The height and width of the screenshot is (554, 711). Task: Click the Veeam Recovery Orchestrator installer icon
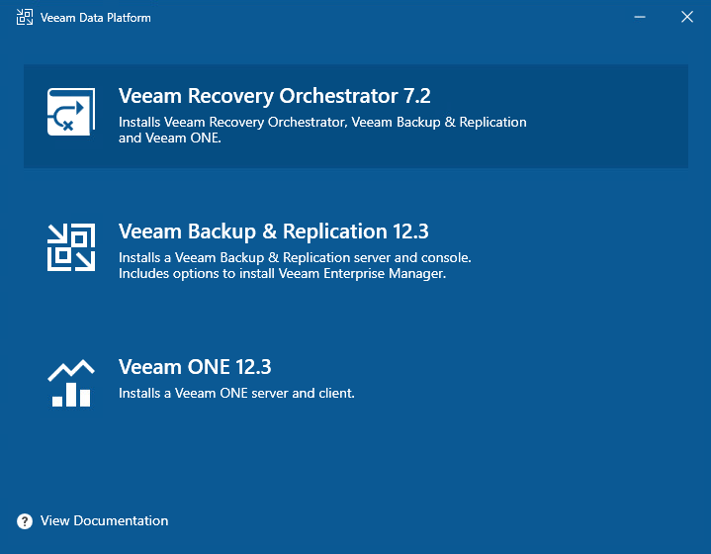[70, 111]
